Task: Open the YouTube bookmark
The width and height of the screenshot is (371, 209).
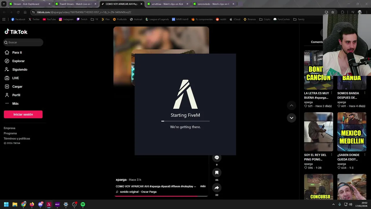Action: tap(49, 19)
